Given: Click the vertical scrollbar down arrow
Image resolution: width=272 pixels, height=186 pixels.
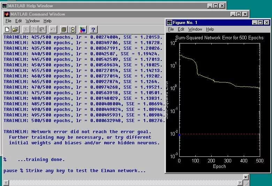Looking at the screenshot, I should 245,177.
